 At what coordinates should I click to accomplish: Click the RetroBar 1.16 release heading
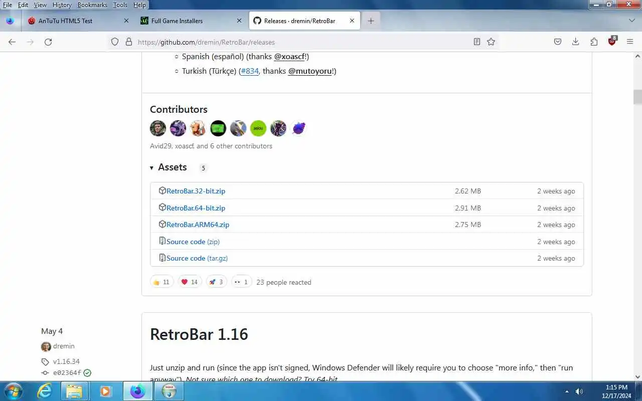pyautogui.click(x=199, y=334)
